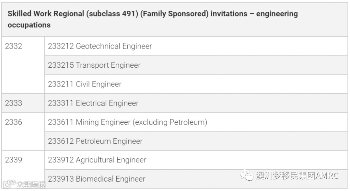Click the word "occupations" in the header
350x191 pixels.
pos(29,25)
